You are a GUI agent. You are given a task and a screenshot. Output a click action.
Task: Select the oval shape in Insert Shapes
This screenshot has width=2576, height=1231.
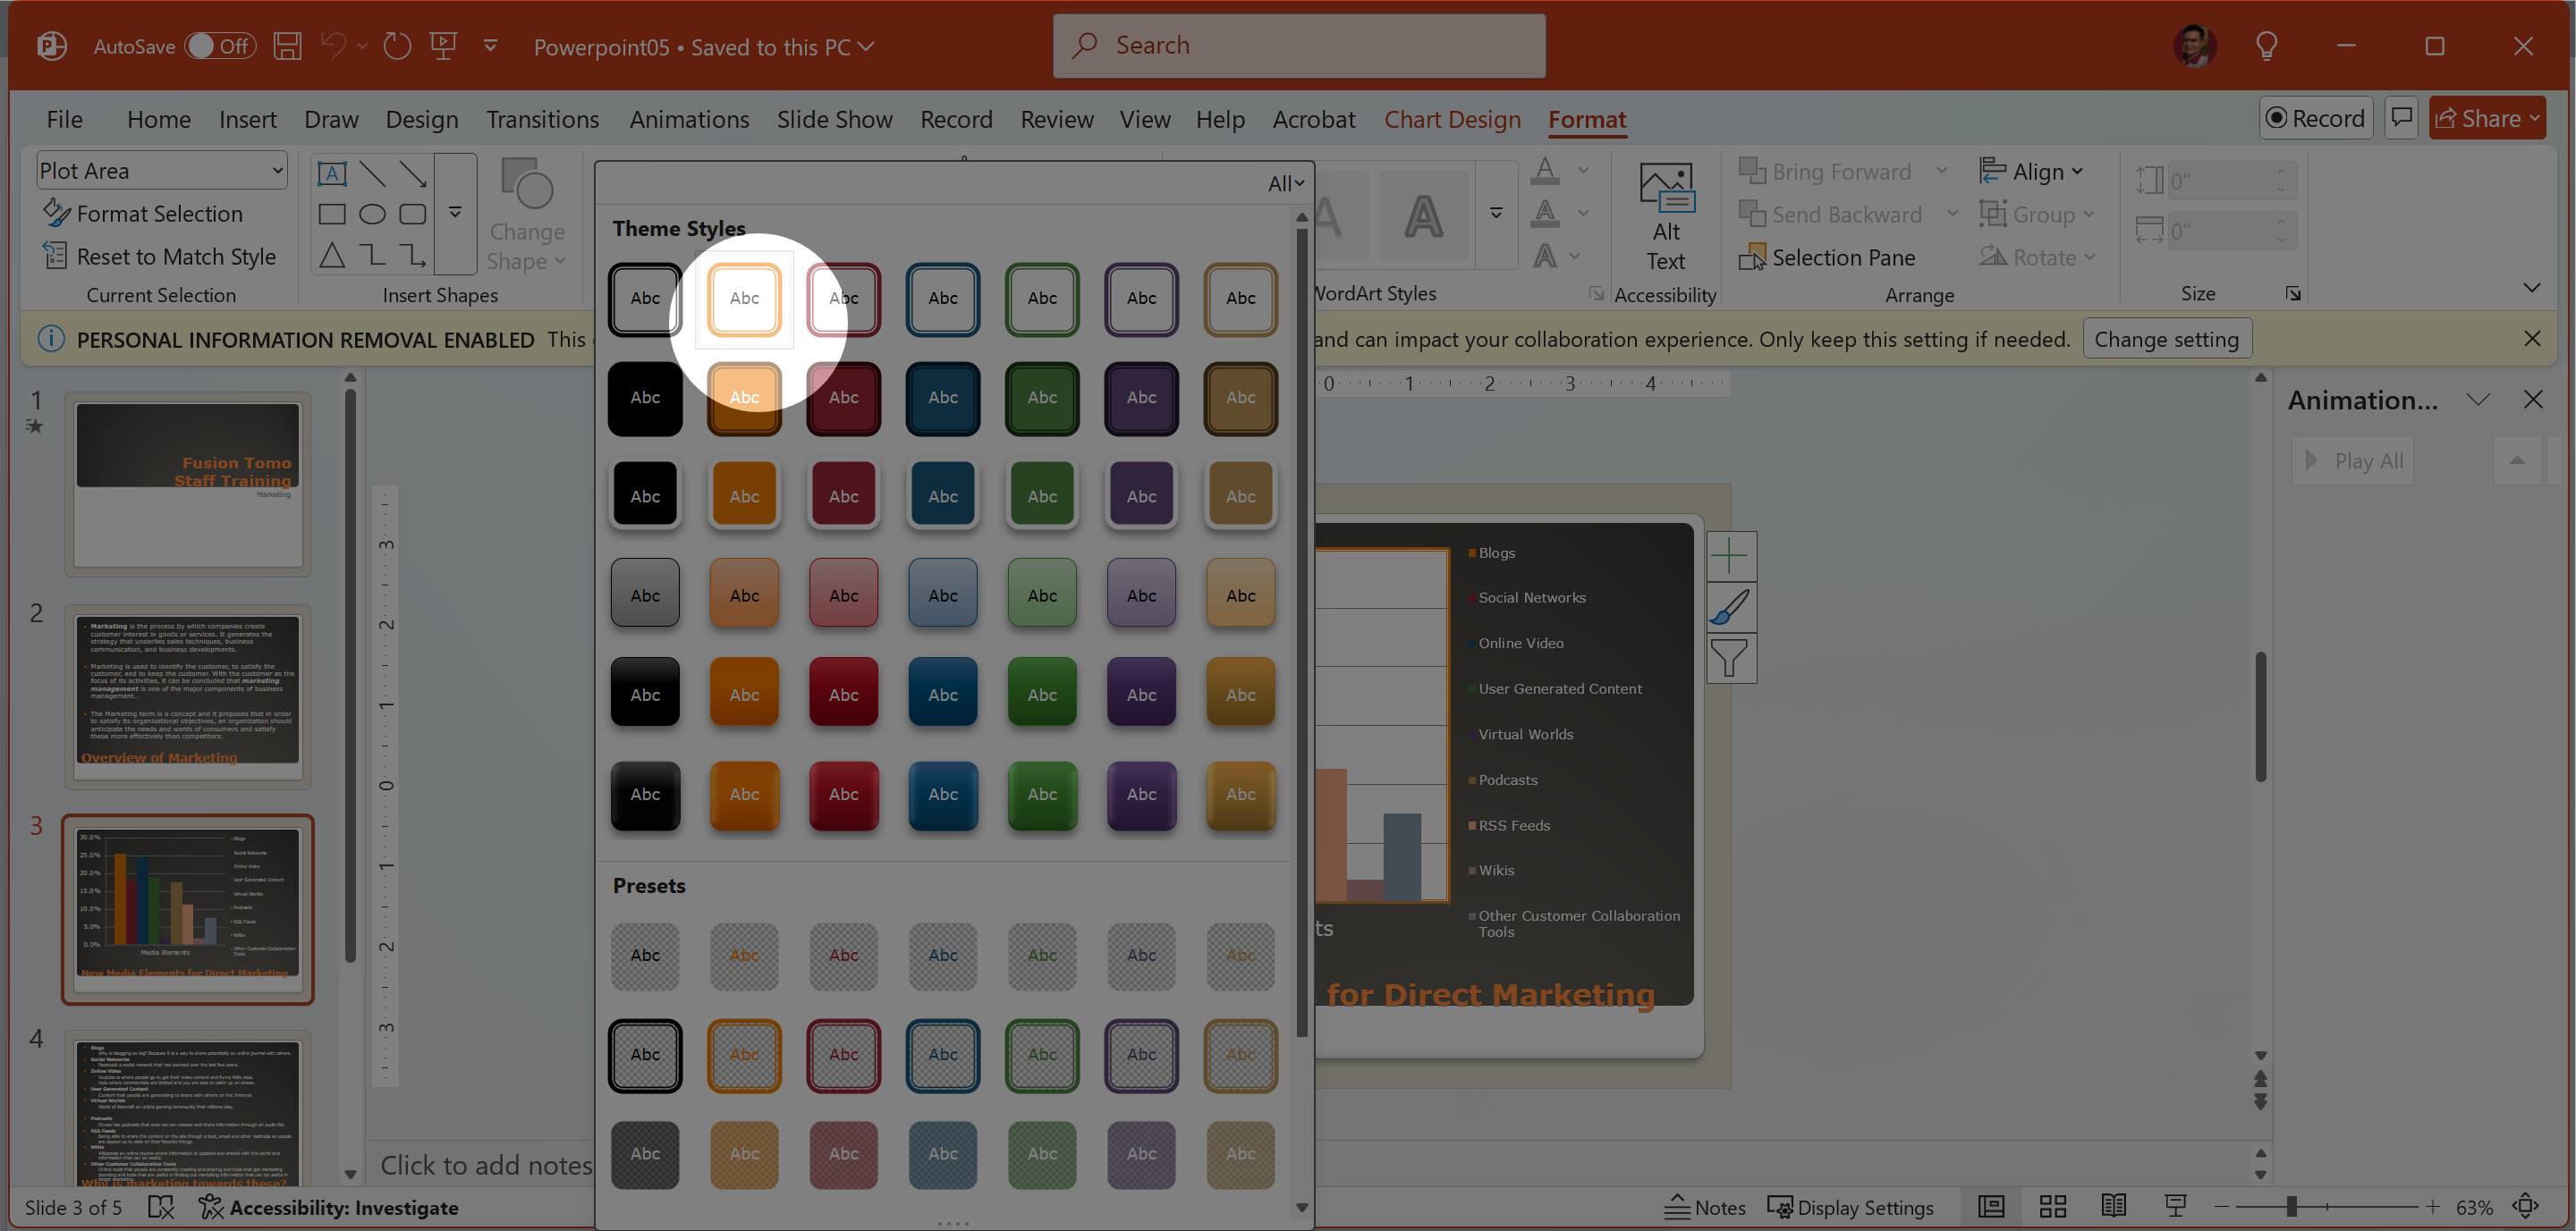pyautogui.click(x=372, y=215)
